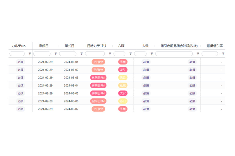Select the 大安 tag in 六曜 column
Image resolution: width=235 pixels, height=156 pixels.
point(123,93)
